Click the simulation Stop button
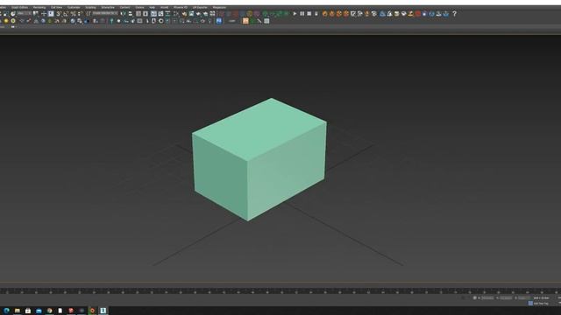The image size is (561, 315). pos(309,14)
